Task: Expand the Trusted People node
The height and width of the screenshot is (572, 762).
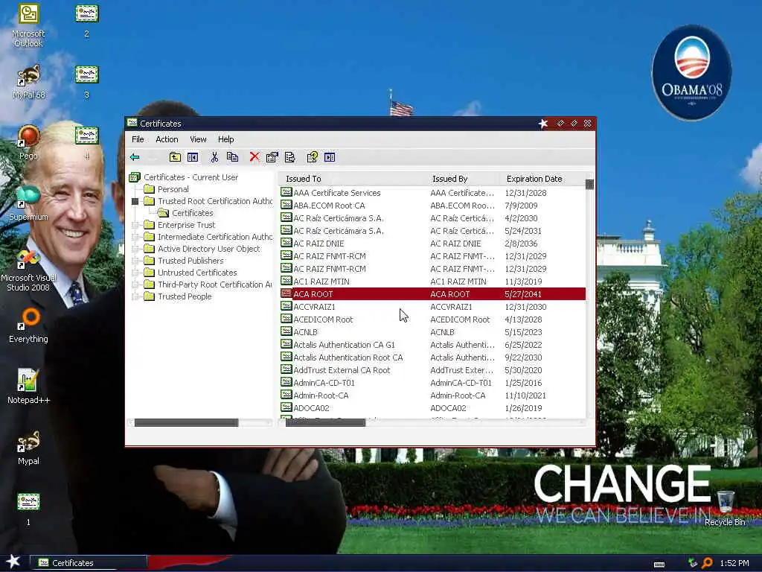Action: pos(135,296)
